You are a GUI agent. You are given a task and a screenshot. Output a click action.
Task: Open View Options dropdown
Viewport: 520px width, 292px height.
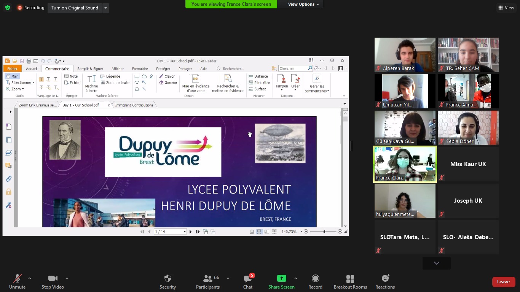click(304, 4)
